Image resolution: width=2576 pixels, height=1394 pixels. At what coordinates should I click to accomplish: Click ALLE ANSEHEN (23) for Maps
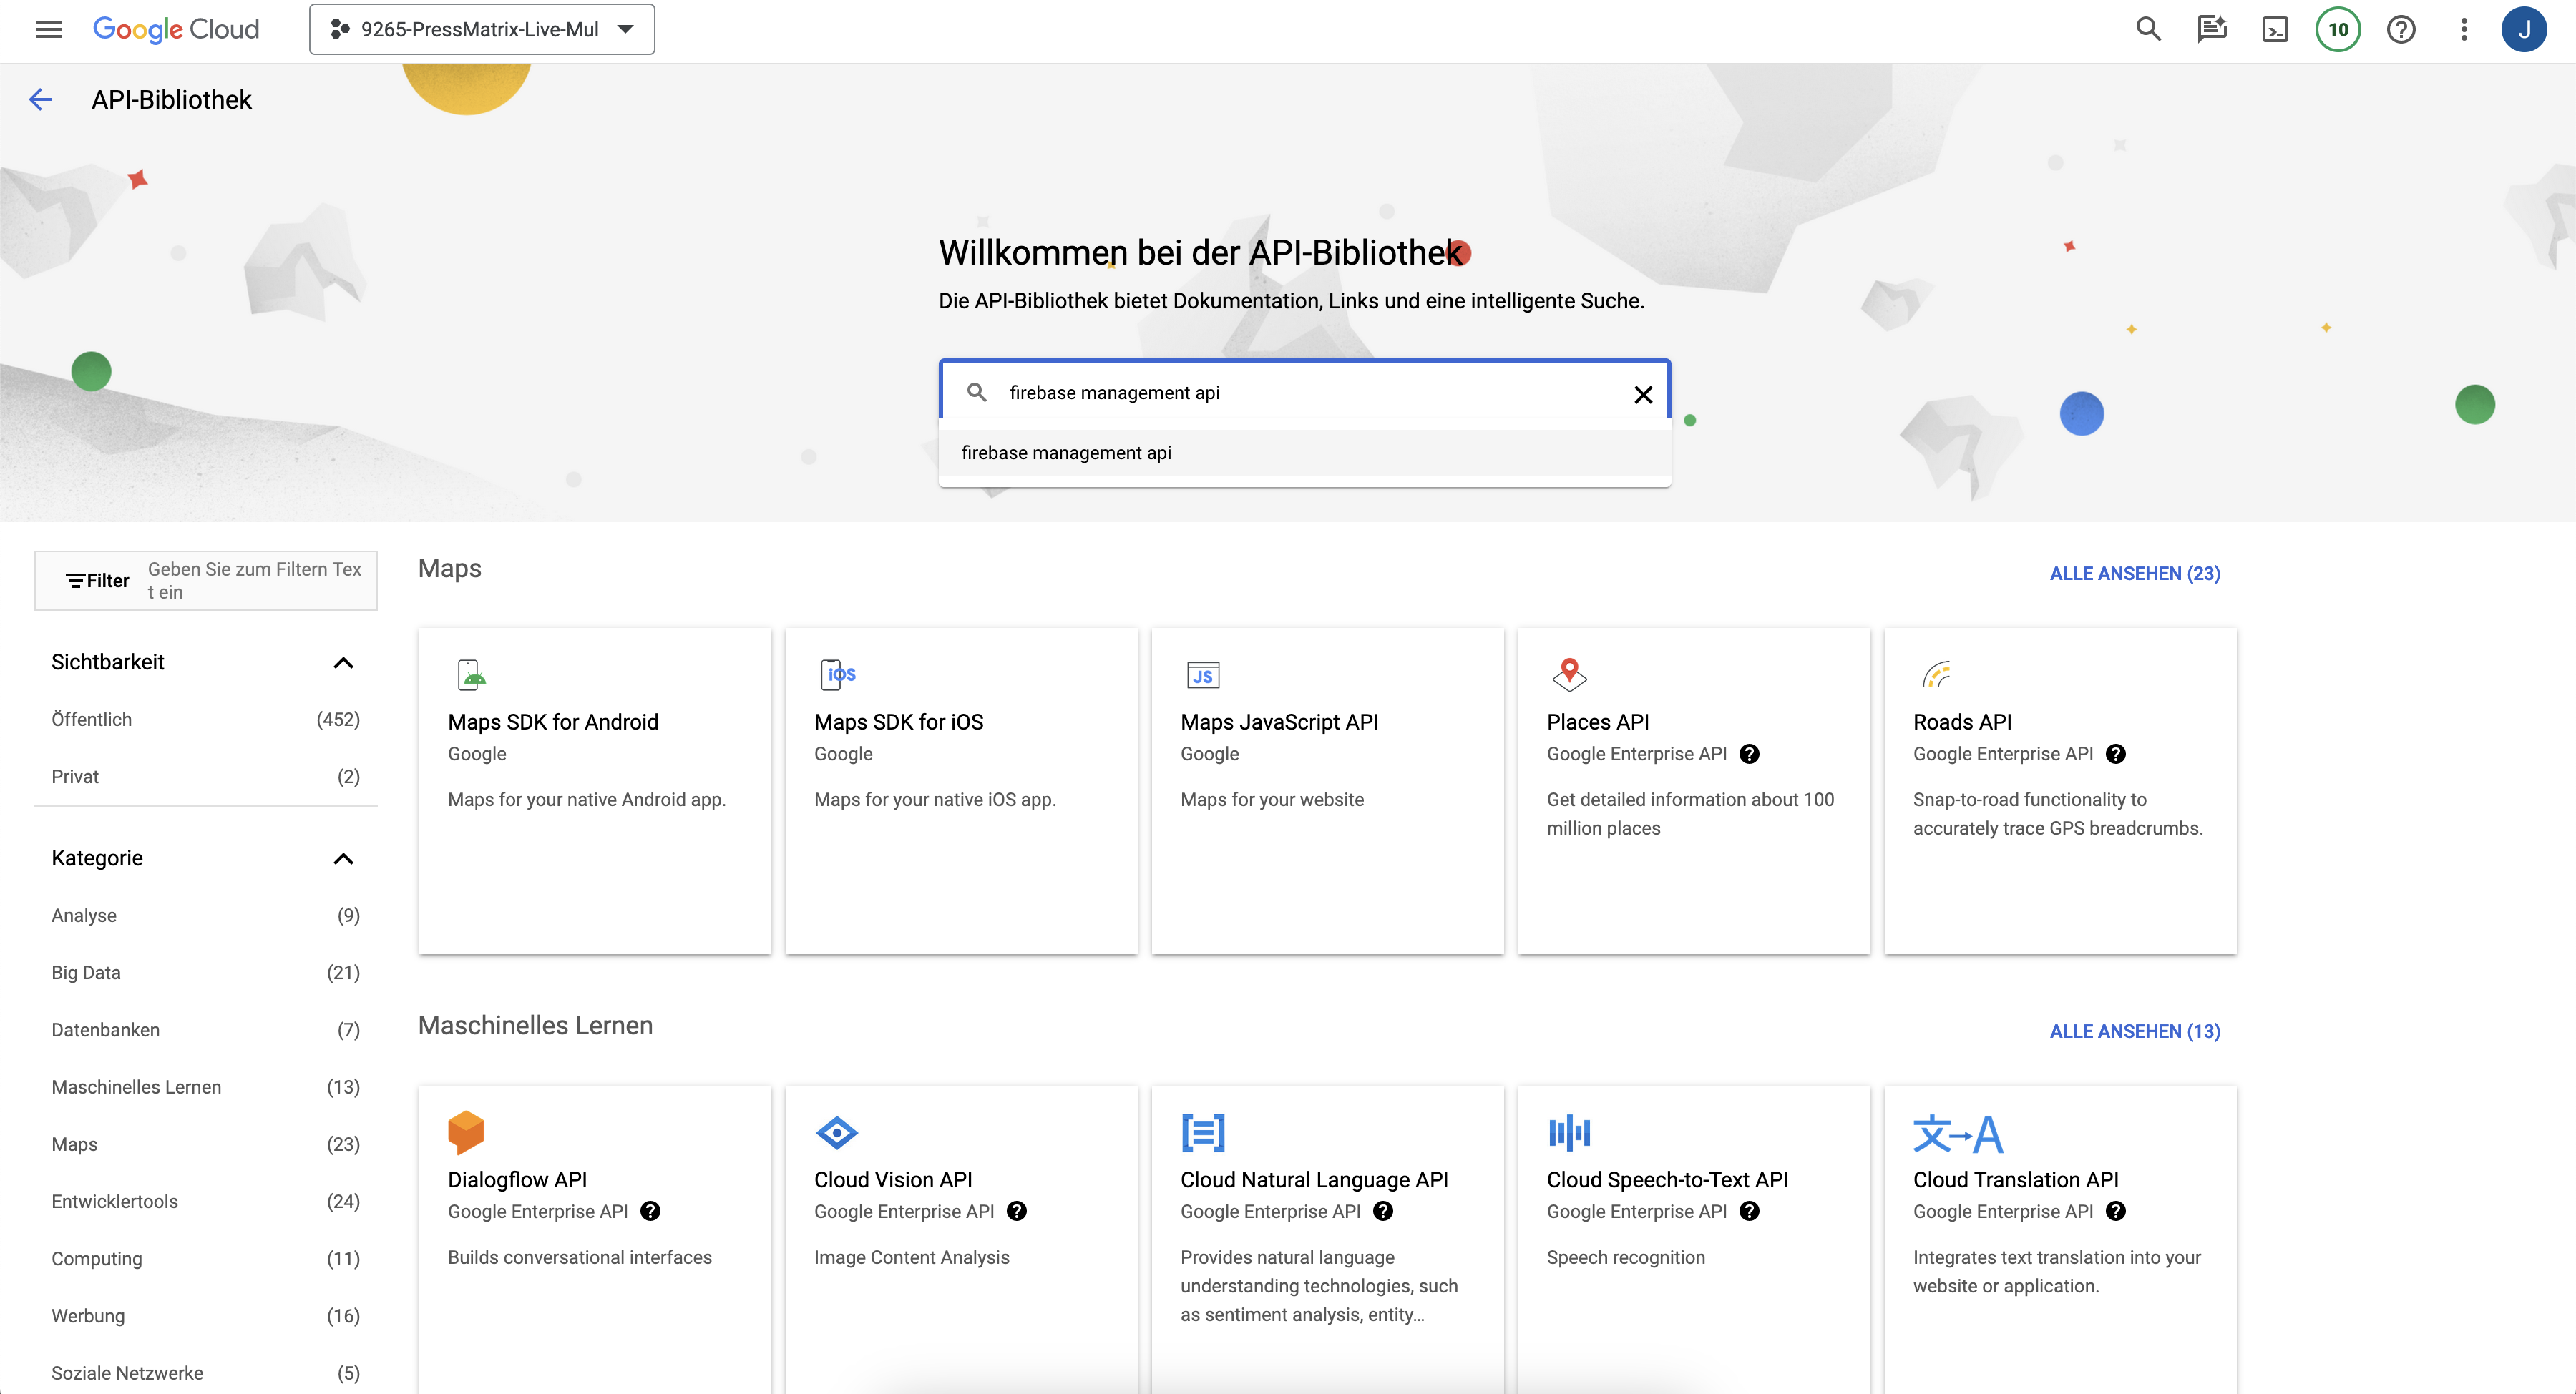2134,574
